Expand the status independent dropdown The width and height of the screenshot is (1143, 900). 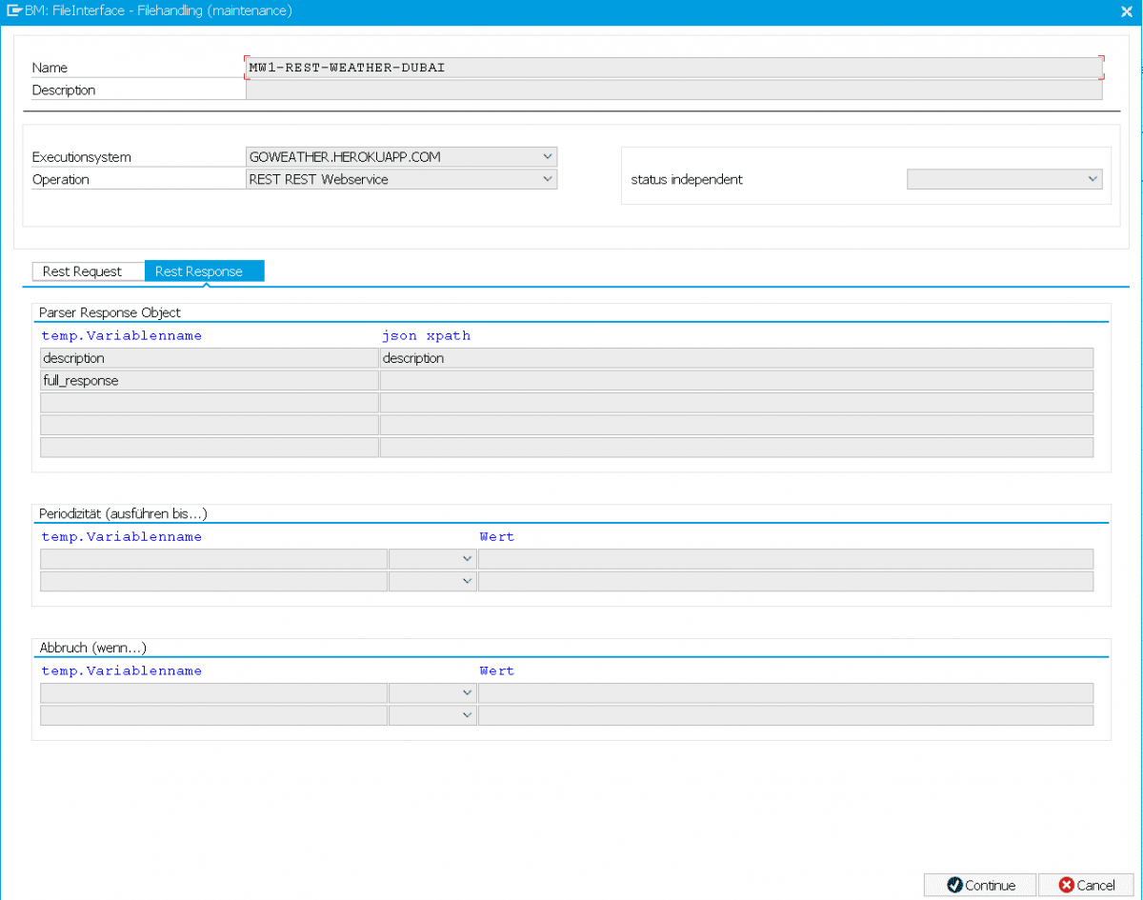click(x=1092, y=179)
